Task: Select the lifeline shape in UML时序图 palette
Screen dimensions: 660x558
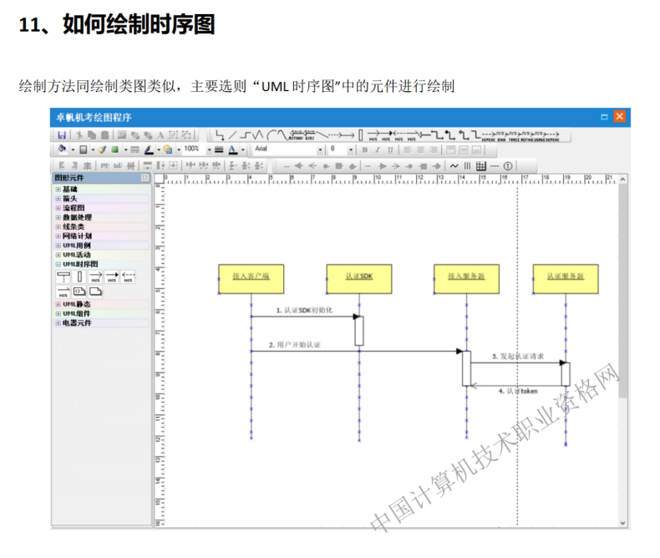Action: [63, 276]
